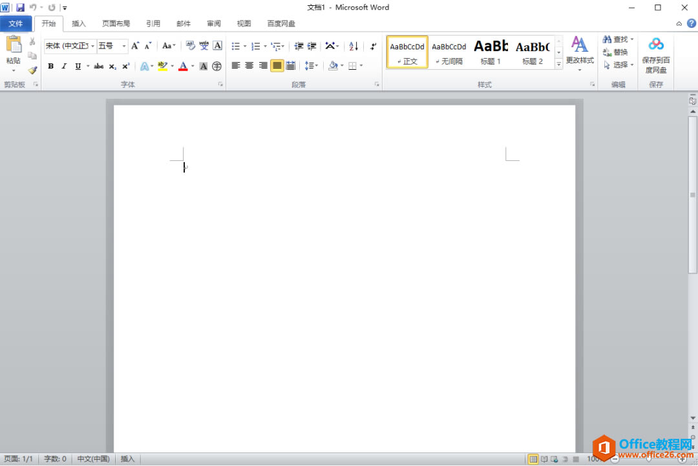Screen dimensions: 698x466
Task: Switch to the References tab
Action: [153, 23]
